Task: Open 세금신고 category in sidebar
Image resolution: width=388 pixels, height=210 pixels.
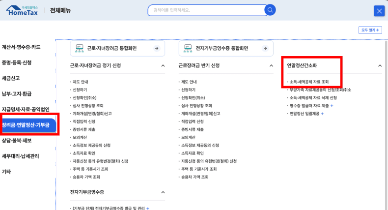Action: coord(11,78)
